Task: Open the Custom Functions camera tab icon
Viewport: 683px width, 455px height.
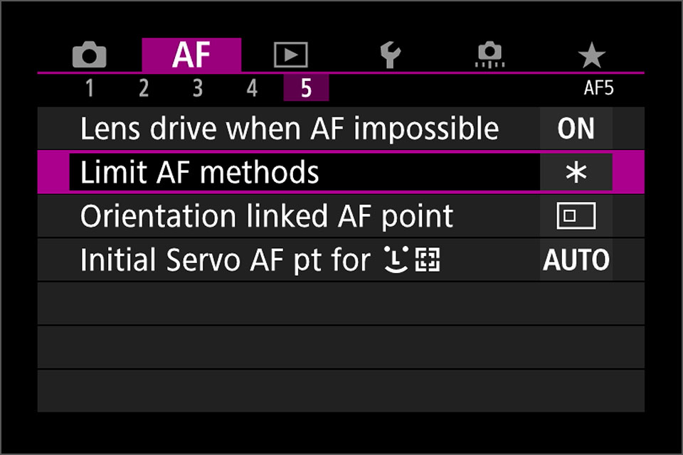Action: (490, 55)
